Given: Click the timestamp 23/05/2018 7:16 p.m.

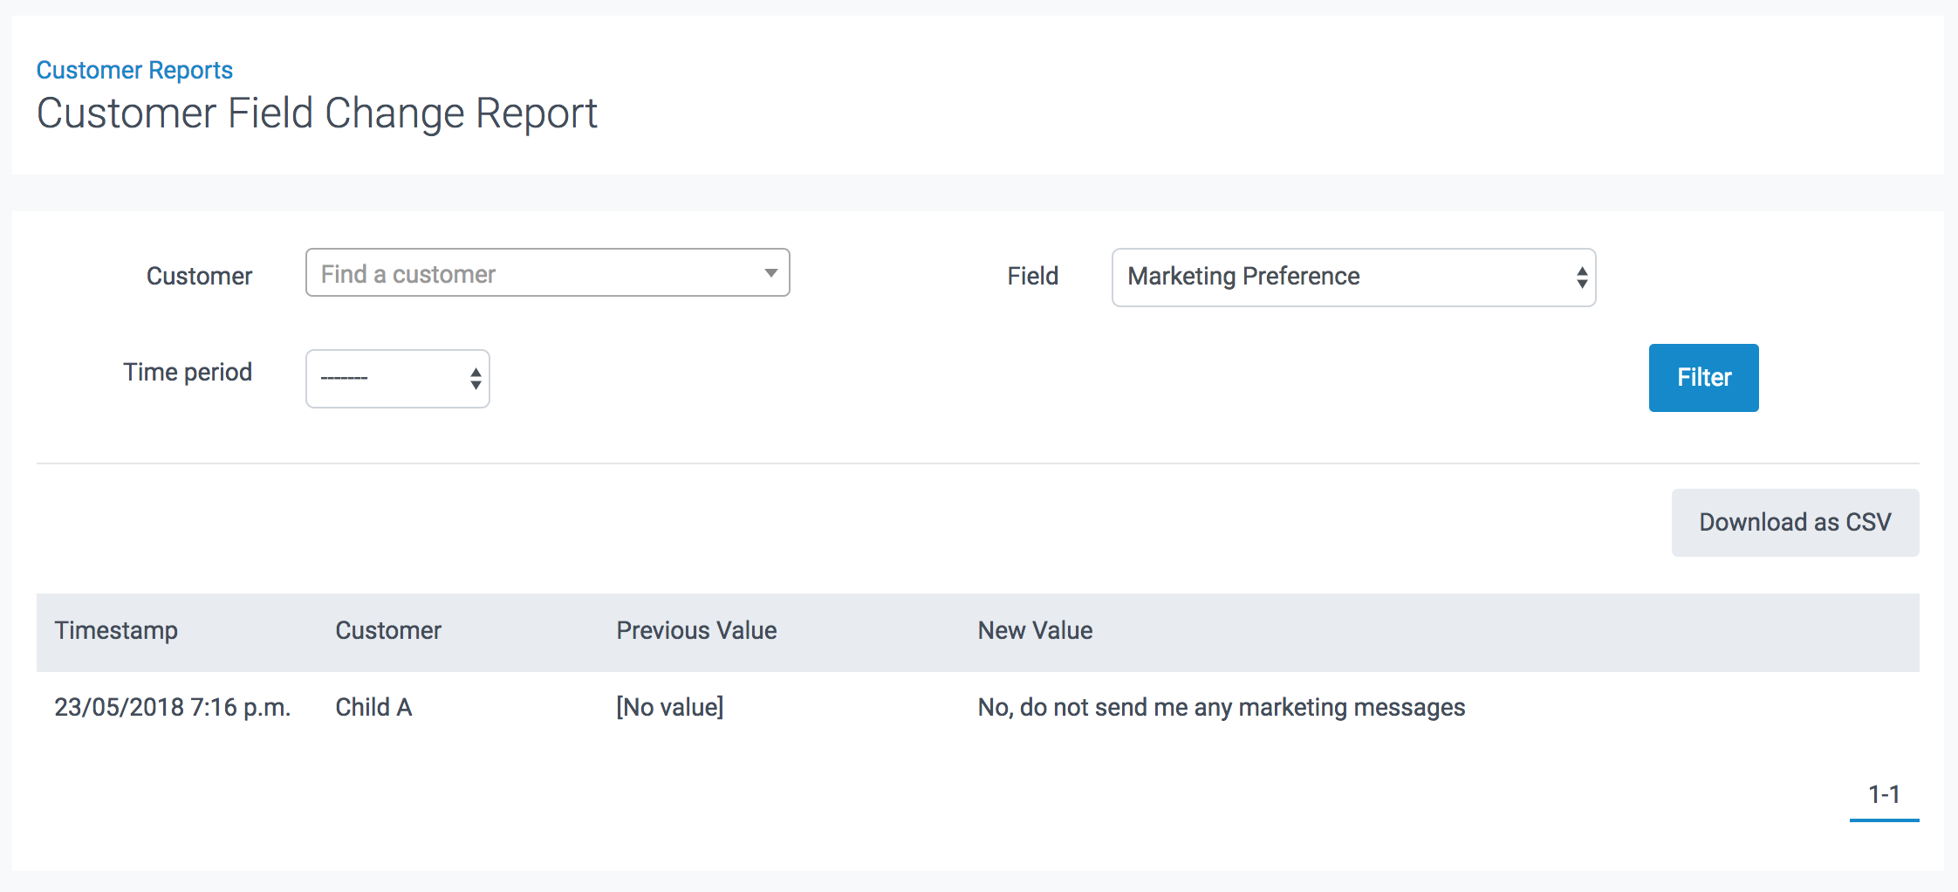Looking at the screenshot, I should point(173,708).
